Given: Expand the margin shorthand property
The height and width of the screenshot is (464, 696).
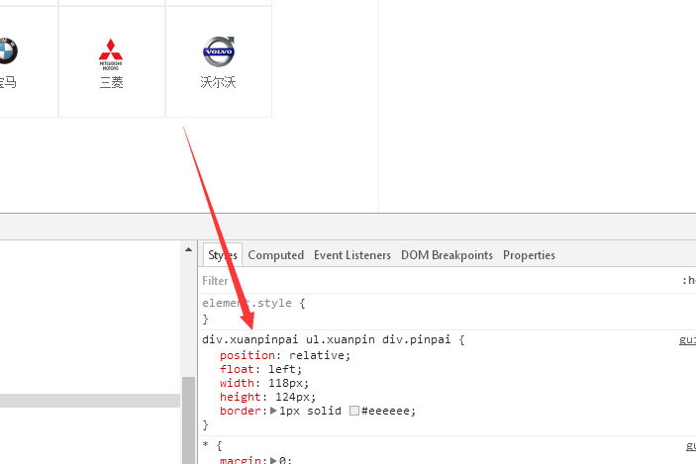Looking at the screenshot, I should coord(273,460).
